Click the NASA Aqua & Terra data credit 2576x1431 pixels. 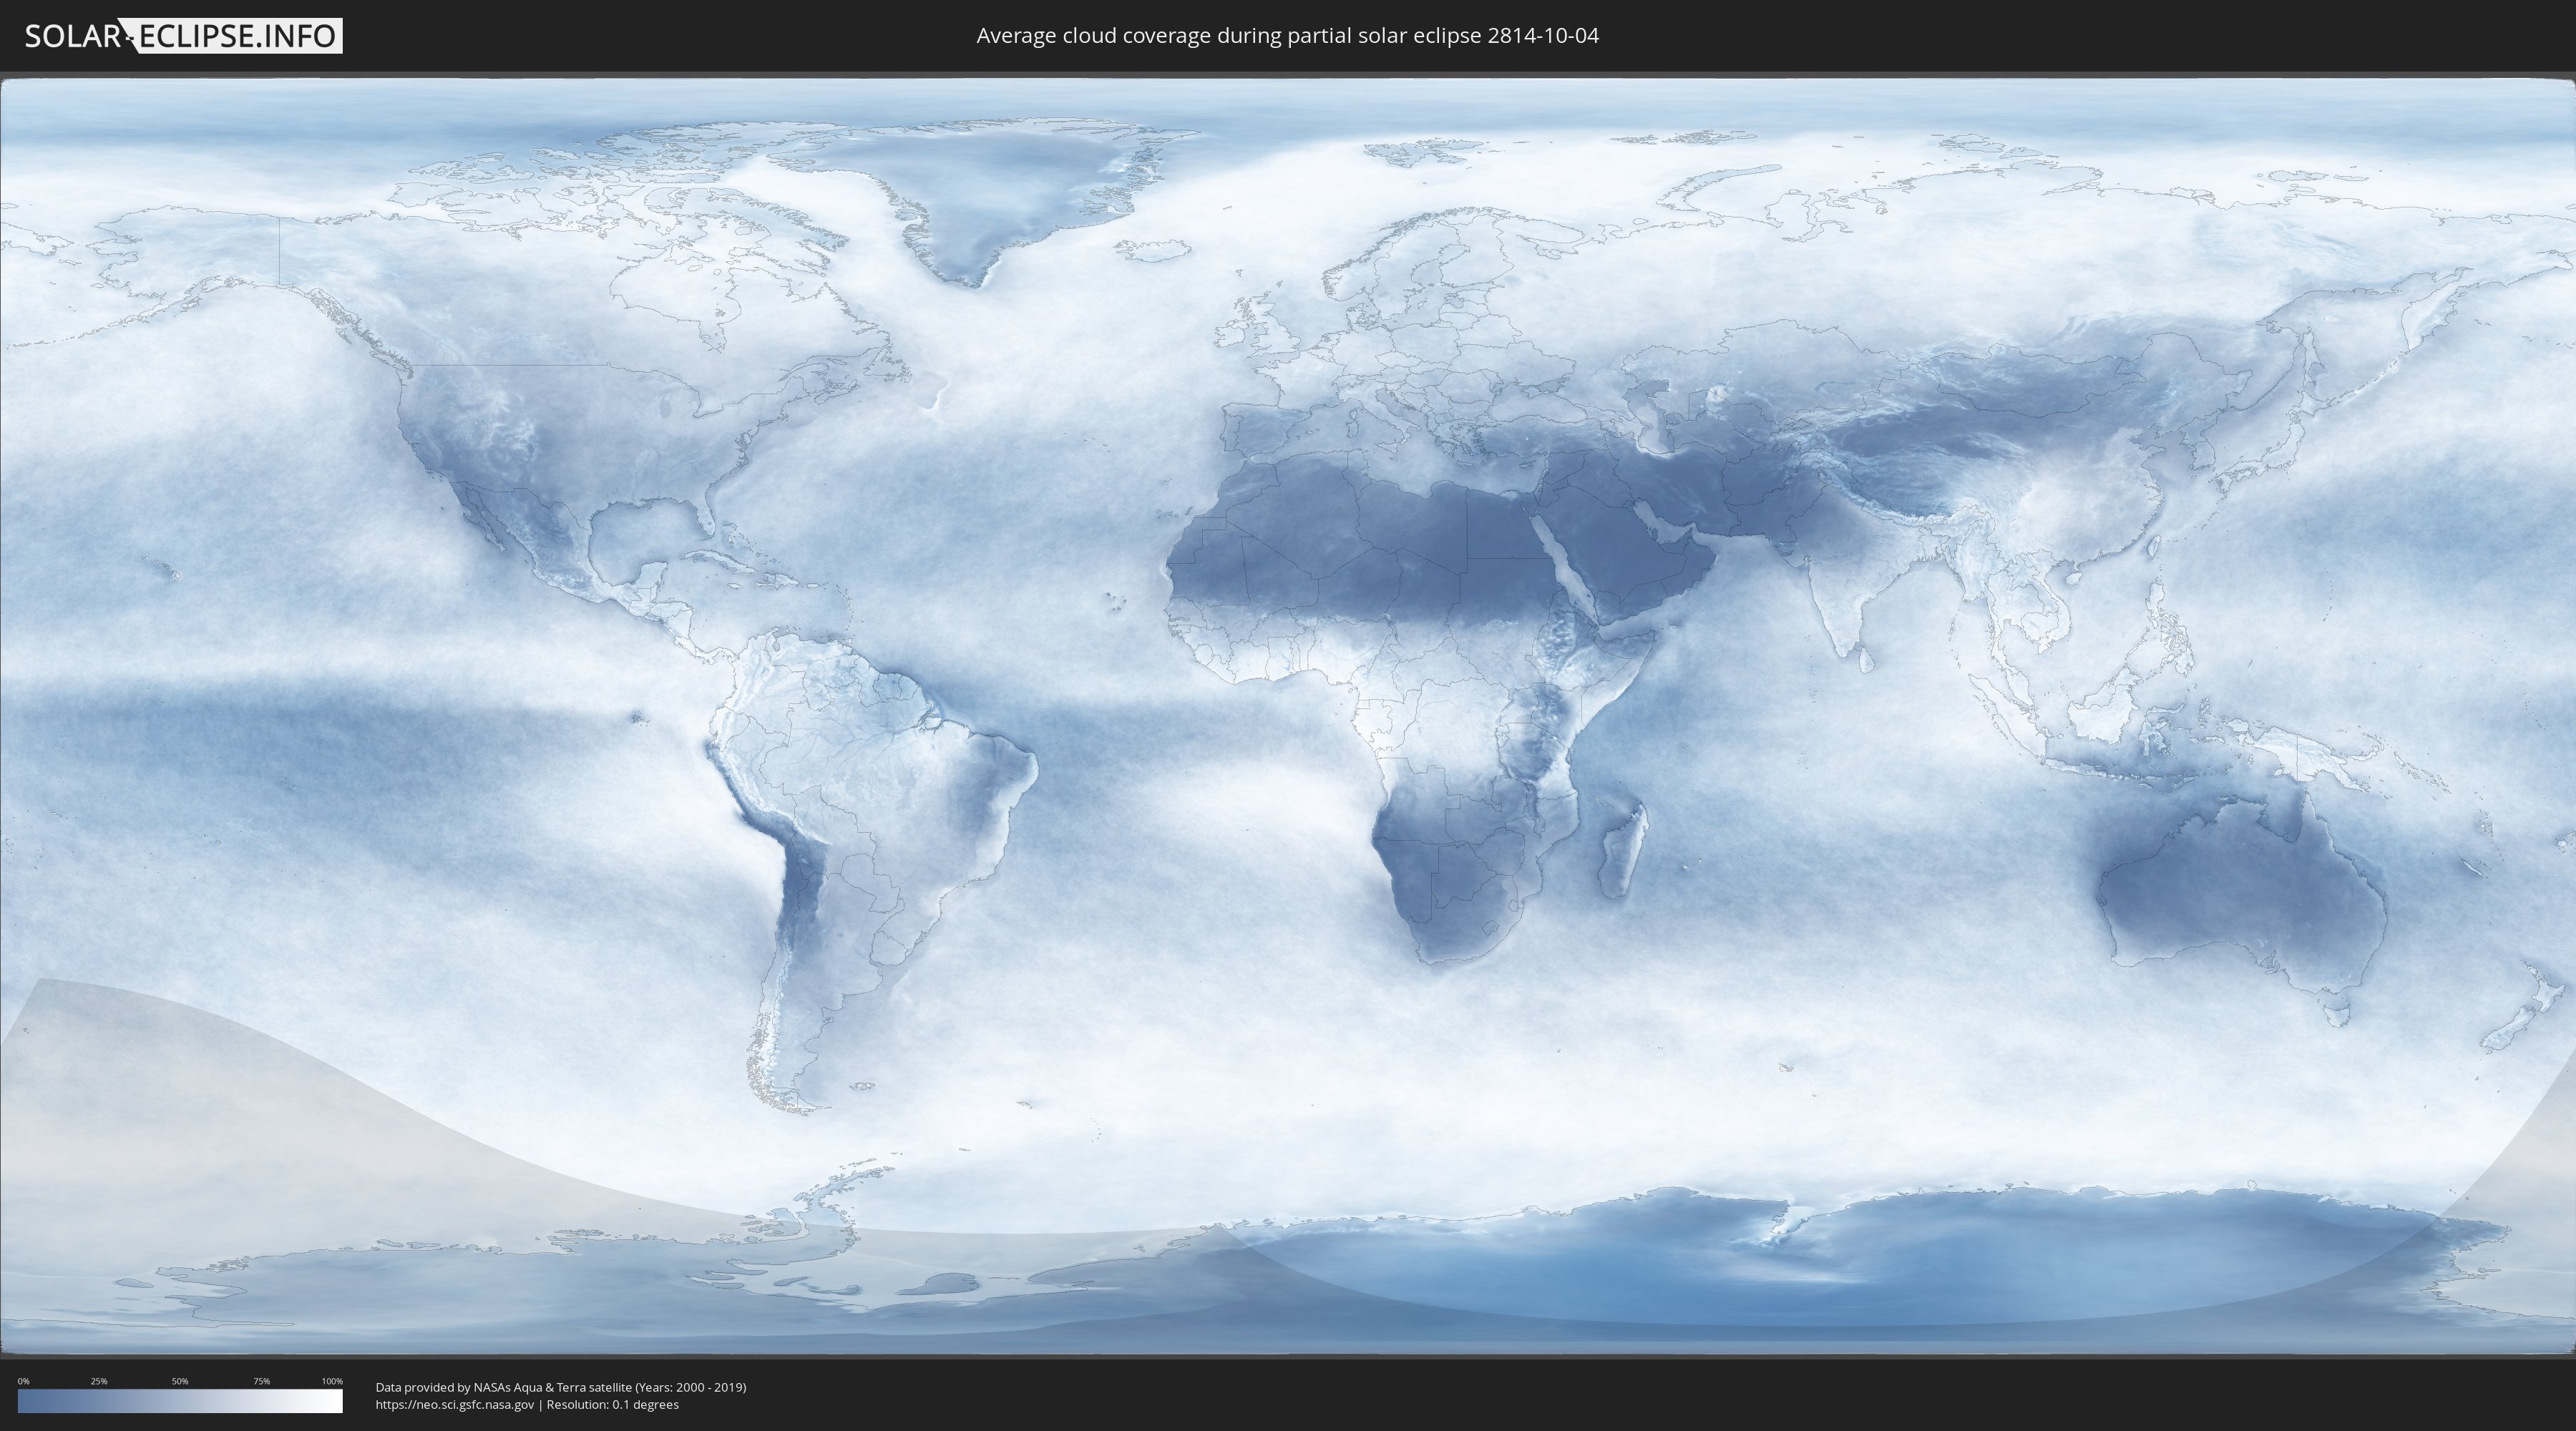click(560, 1387)
